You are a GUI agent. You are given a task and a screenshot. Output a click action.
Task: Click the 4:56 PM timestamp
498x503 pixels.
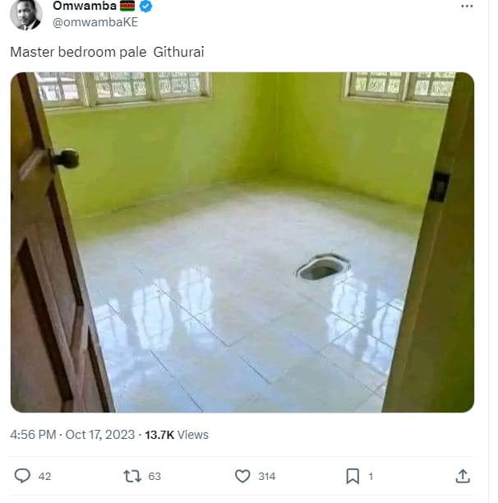tap(33, 434)
